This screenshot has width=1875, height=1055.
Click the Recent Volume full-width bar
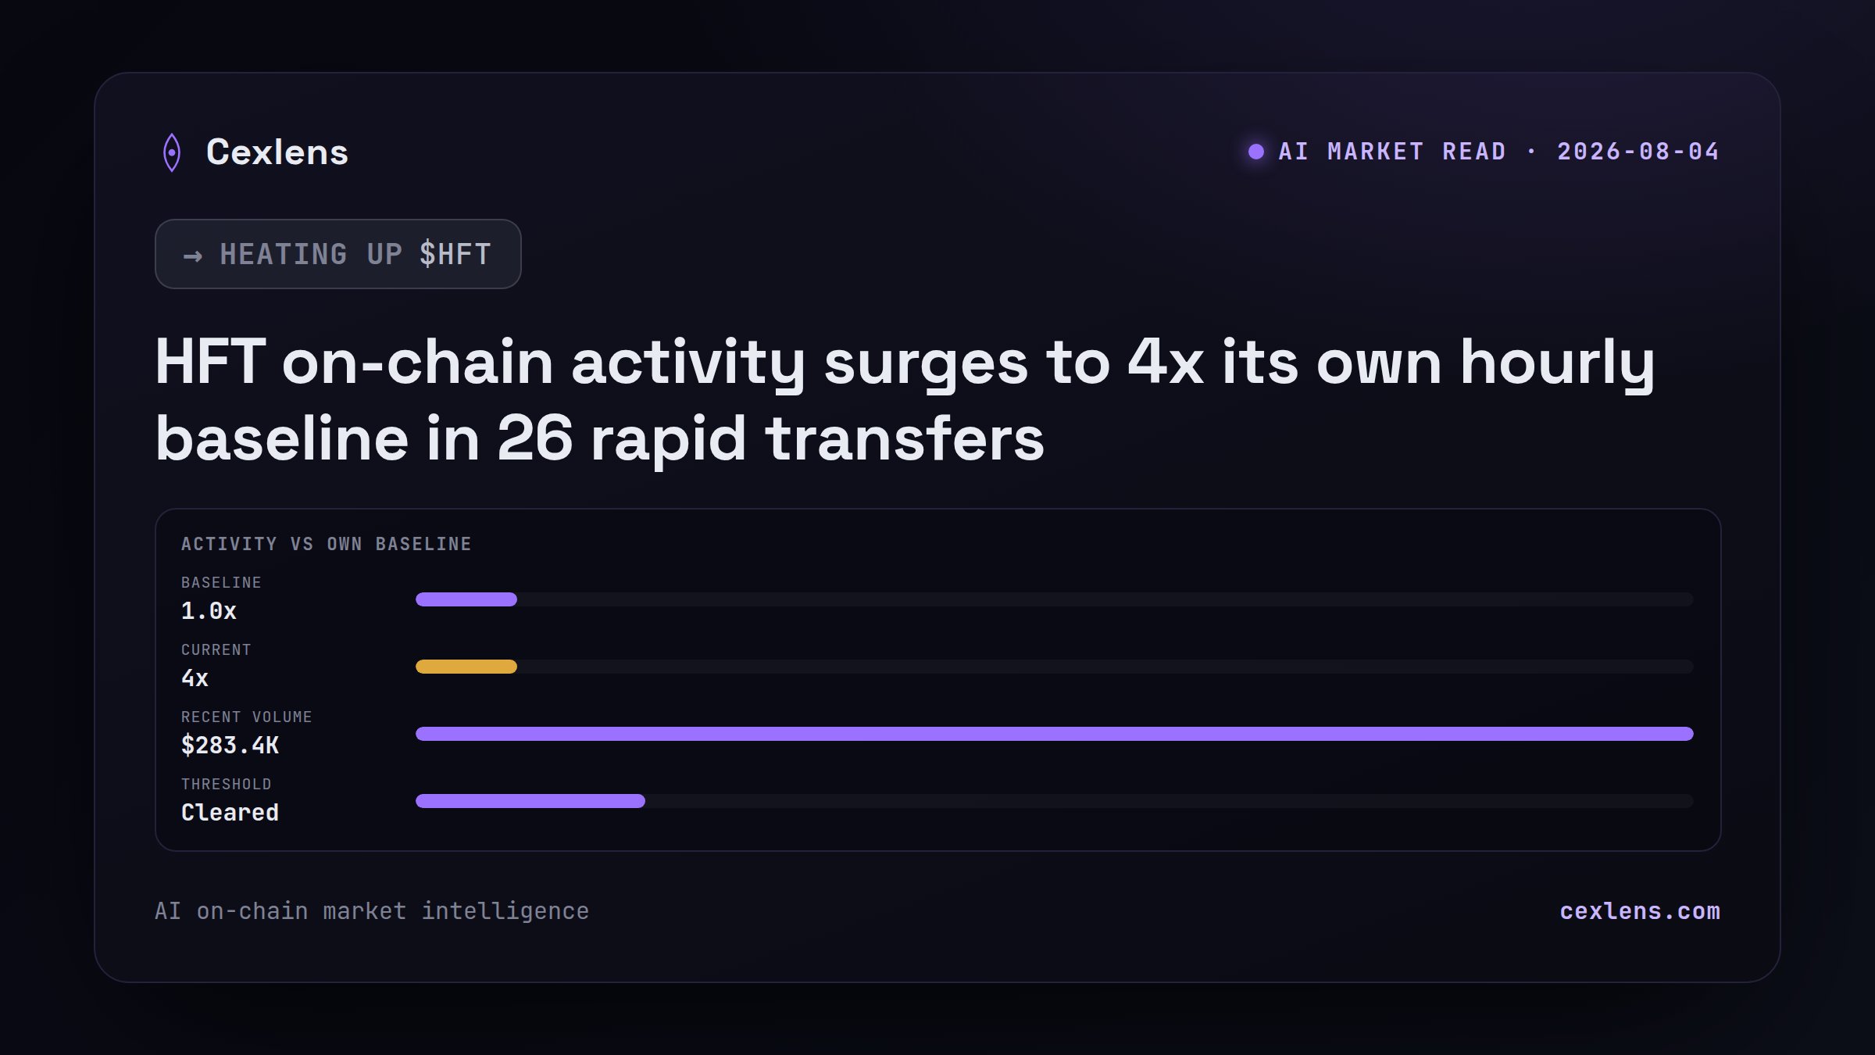[1055, 734]
